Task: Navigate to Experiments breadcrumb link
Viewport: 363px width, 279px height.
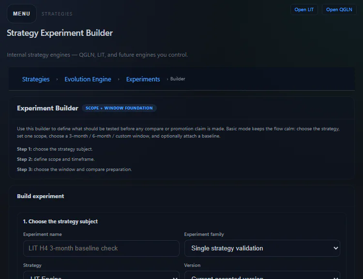Action: [x=143, y=79]
